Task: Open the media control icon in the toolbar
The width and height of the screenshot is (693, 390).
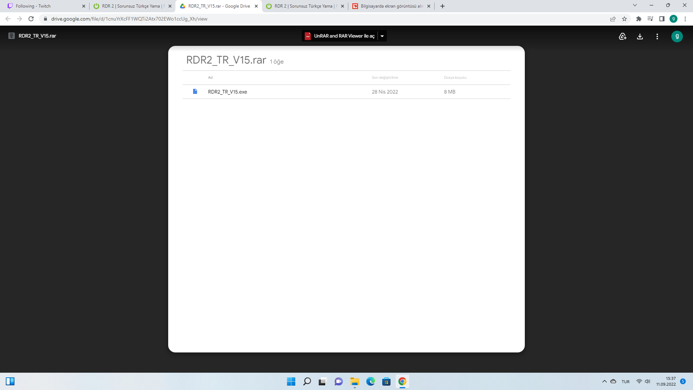Action: tap(650, 19)
